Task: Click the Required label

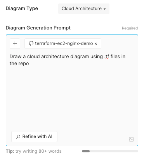Action: [x=130, y=28]
